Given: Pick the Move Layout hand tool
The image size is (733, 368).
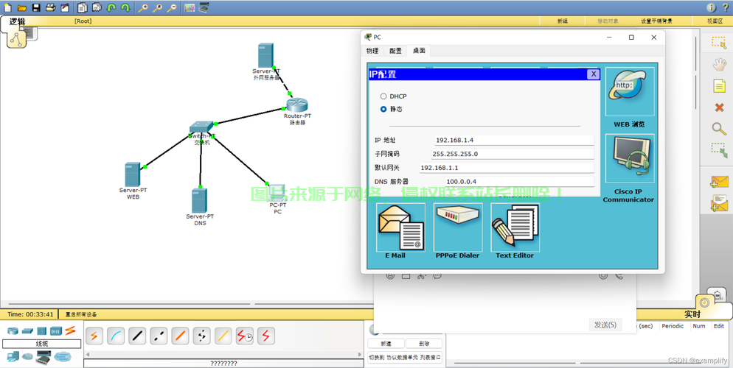Looking at the screenshot, I should [x=719, y=64].
